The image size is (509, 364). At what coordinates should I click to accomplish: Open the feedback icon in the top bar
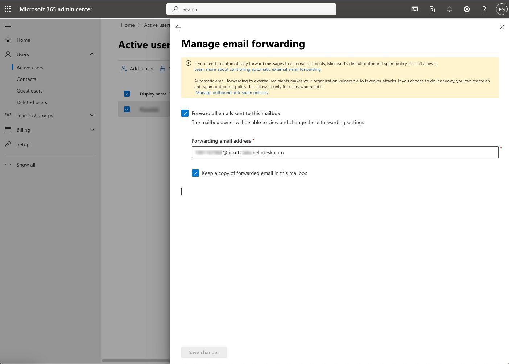pos(432,9)
